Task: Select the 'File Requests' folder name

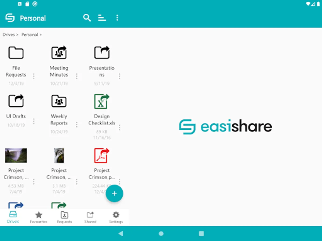Action: (x=16, y=71)
